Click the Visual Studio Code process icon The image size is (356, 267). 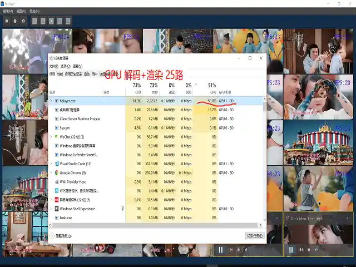tap(56, 164)
